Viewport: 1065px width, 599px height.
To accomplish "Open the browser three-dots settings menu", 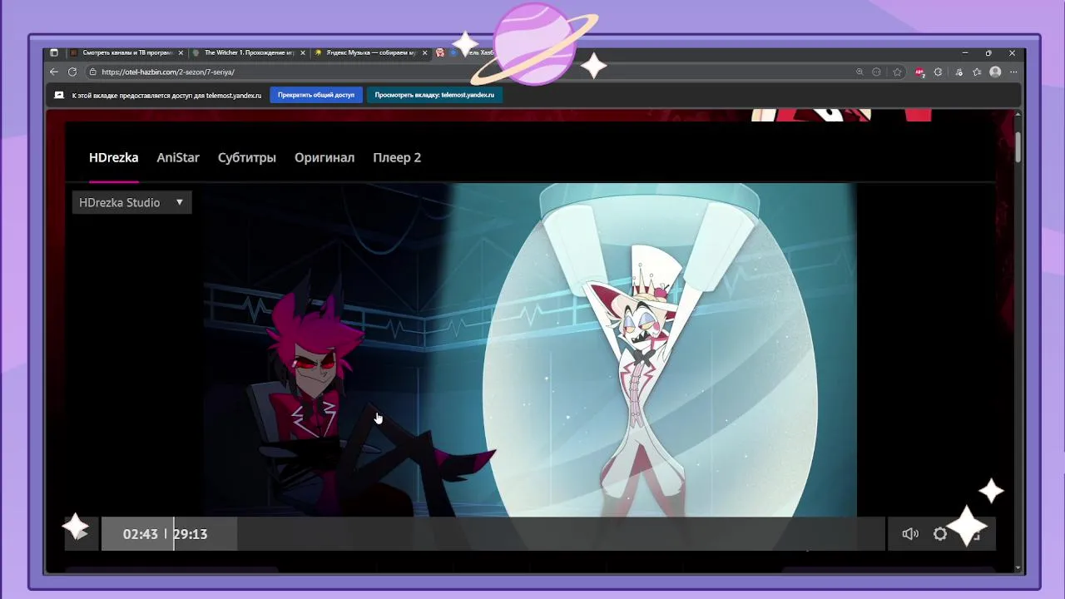I will (1013, 72).
